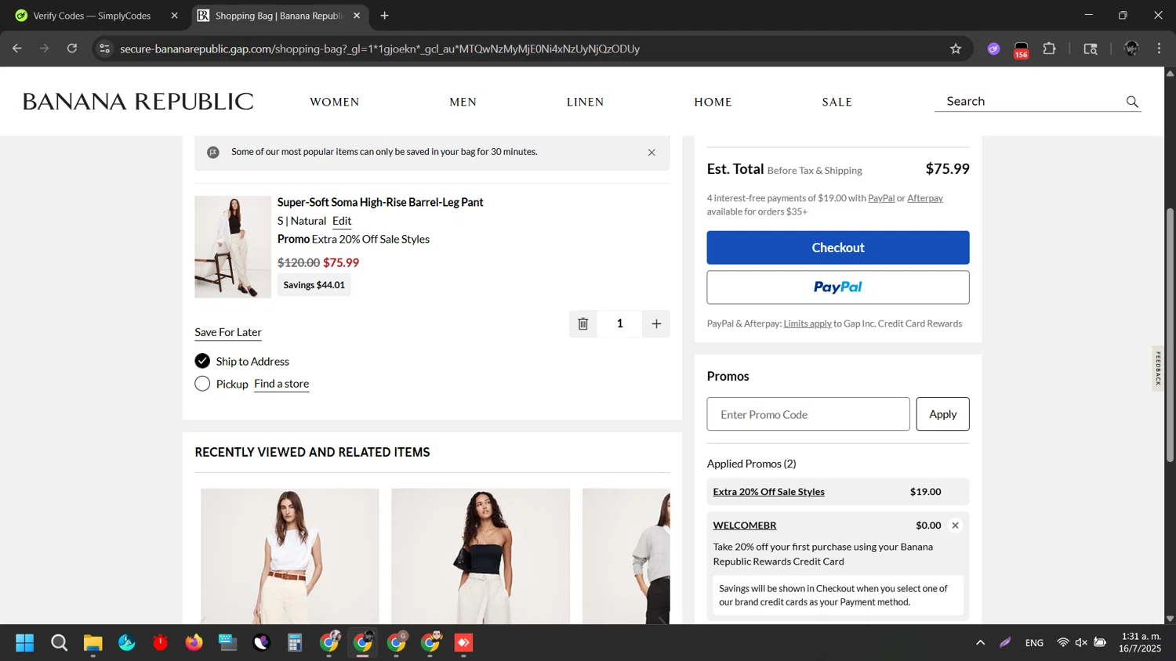
Task: Open a new browser tab
Action: [x=384, y=16]
